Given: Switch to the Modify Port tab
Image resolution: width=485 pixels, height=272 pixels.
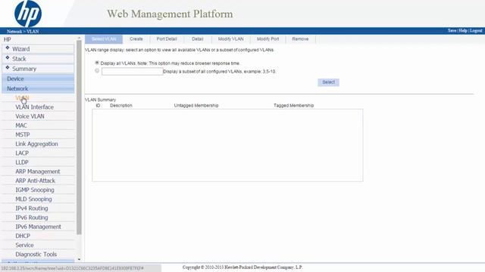Looking at the screenshot, I should (x=268, y=39).
